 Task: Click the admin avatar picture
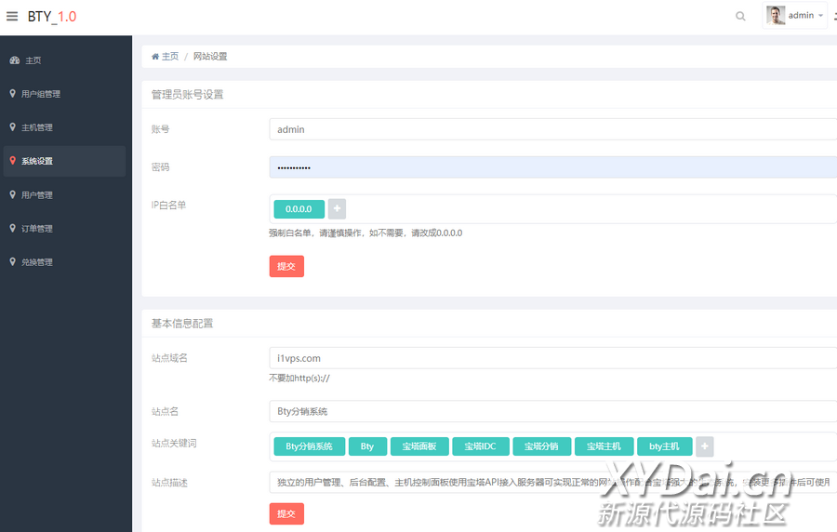[776, 15]
